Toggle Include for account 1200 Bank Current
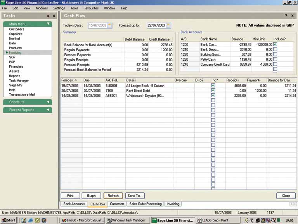The height and width of the screenshot is (224, 298). coord(275,44)
